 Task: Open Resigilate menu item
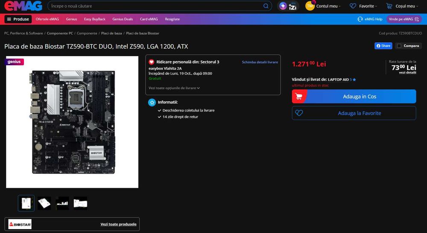point(172,19)
